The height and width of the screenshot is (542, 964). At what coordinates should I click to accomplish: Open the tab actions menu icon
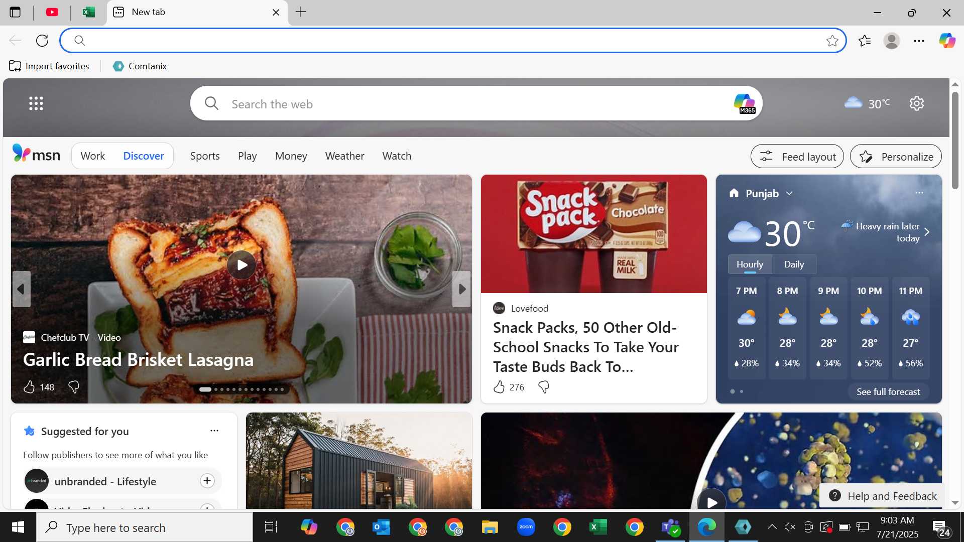coord(15,12)
